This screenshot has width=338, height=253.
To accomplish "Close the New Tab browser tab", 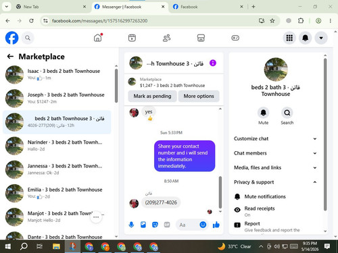I will pos(84,7).
